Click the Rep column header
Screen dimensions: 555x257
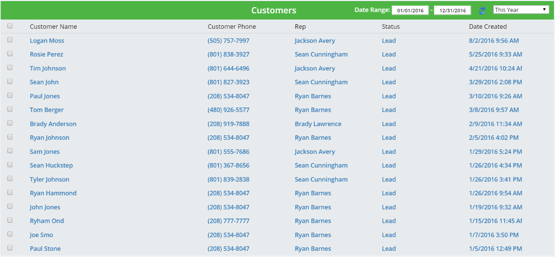[x=300, y=27]
